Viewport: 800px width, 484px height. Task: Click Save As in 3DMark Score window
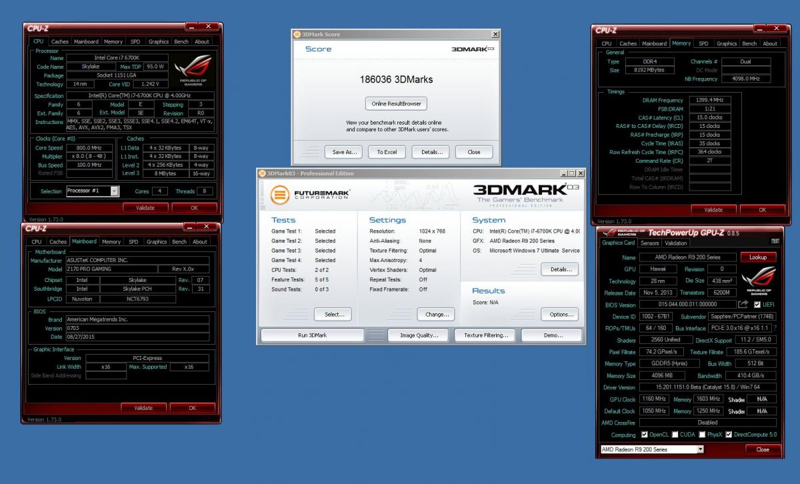(345, 152)
